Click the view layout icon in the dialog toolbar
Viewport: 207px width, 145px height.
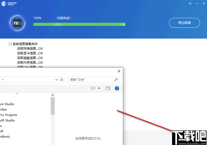(x=93, y=88)
